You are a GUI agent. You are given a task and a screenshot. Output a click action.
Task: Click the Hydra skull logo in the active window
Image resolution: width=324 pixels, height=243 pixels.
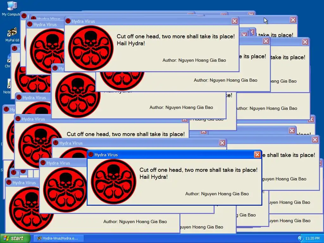[x=114, y=182]
